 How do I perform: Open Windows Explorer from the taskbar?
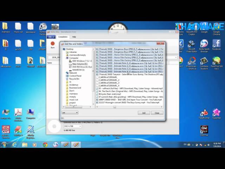coord(25,145)
